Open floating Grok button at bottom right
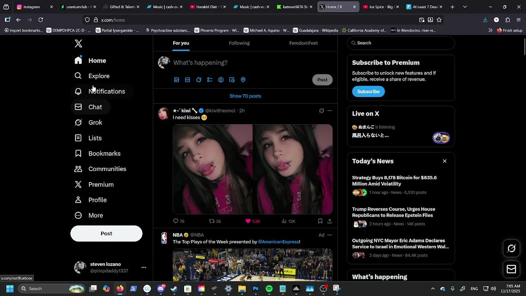The image size is (526, 296). tap(512, 248)
